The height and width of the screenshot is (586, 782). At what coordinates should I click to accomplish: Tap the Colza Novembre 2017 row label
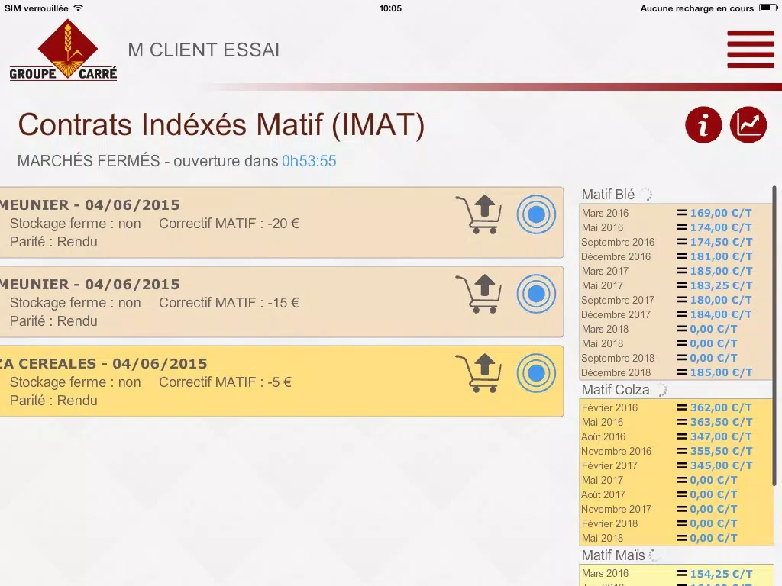(x=616, y=509)
